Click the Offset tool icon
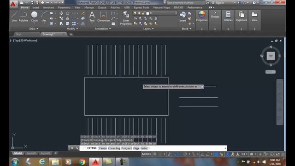295x166 pixels. 83,24
